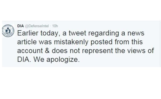
Task: Open the @DefenseIntel handle link
Action: (37, 26)
